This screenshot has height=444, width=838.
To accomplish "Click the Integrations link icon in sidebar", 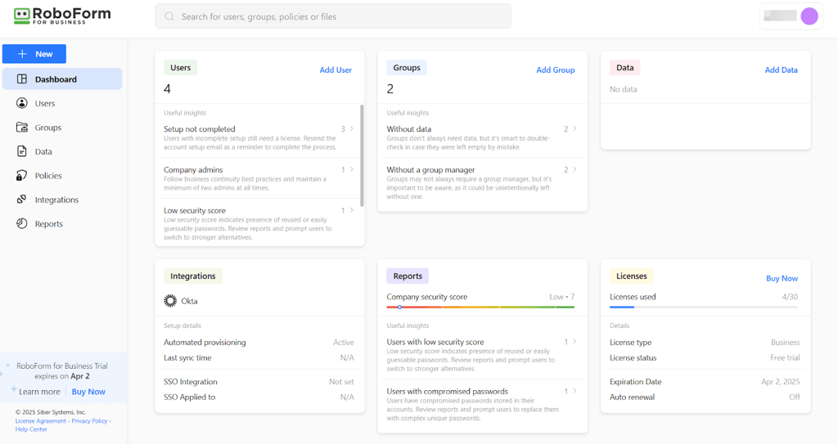I will [x=22, y=200].
